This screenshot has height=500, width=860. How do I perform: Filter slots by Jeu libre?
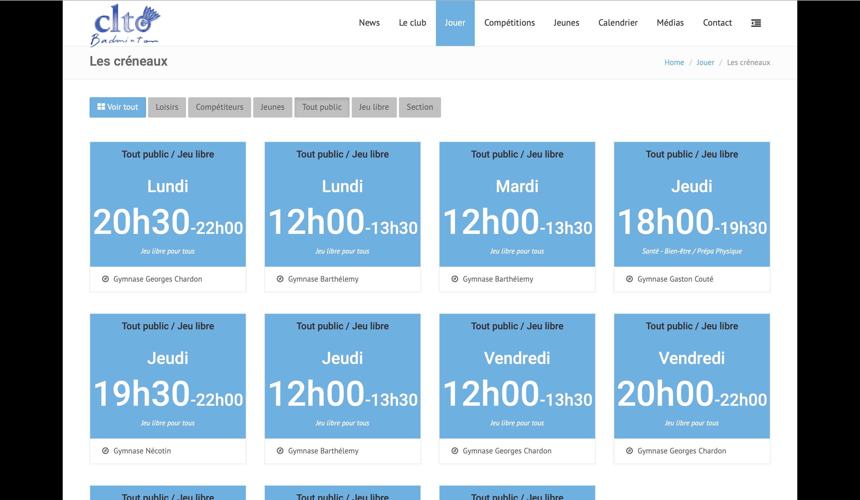click(374, 107)
